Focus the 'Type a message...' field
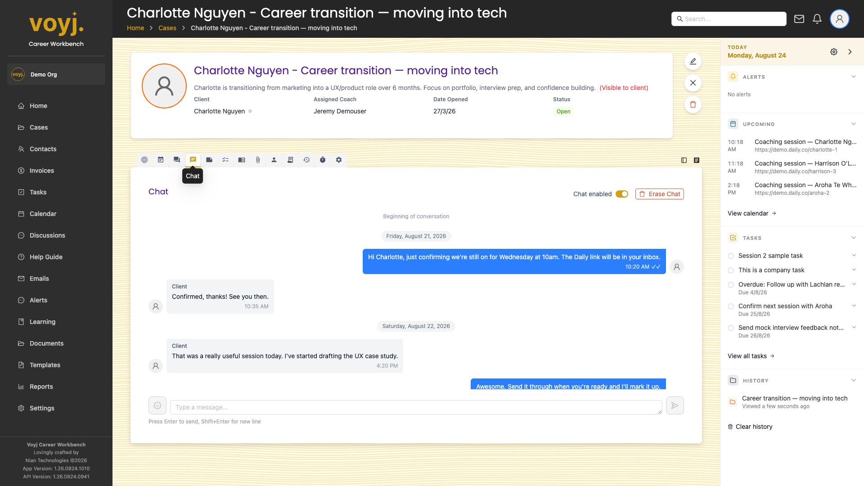 point(416,407)
